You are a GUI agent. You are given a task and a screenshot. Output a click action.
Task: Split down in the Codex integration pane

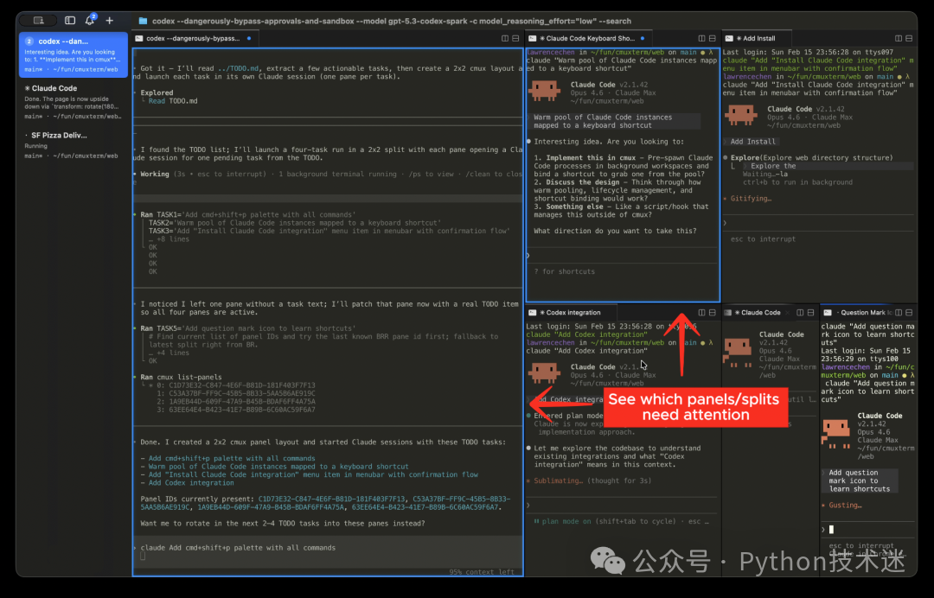[713, 312]
